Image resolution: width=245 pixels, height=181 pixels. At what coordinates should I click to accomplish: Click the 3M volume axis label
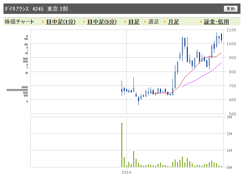click(x=229, y=117)
